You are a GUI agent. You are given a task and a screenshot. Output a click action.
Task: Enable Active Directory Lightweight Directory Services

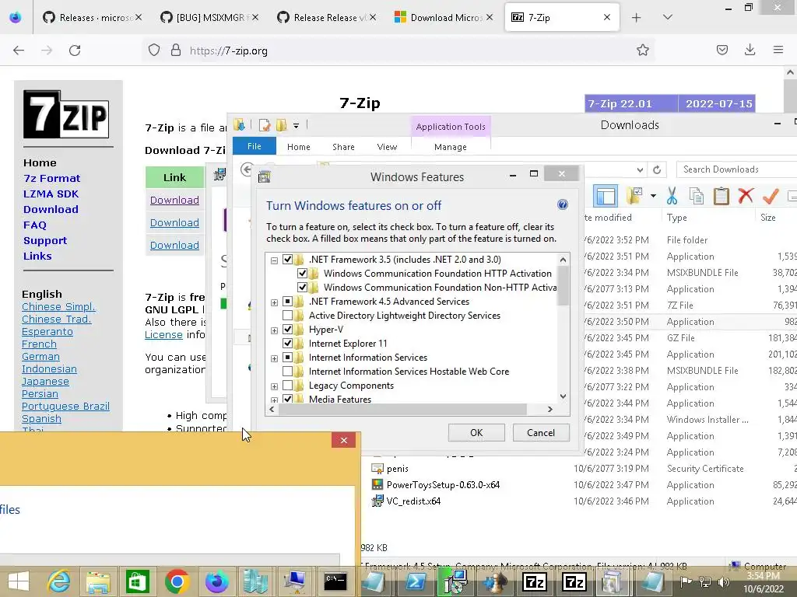(x=287, y=316)
